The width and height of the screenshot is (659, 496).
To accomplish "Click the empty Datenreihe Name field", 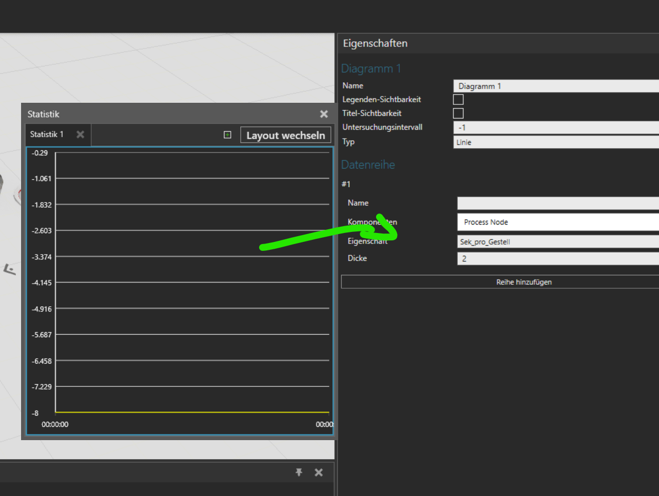I will click(x=557, y=203).
